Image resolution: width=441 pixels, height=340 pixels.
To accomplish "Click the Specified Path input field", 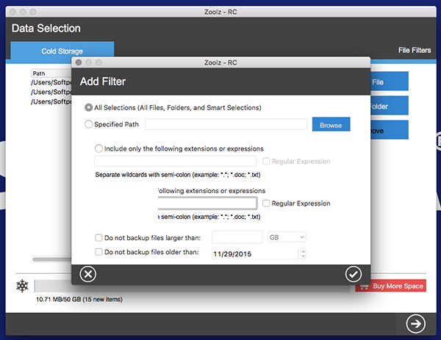I will tap(226, 124).
